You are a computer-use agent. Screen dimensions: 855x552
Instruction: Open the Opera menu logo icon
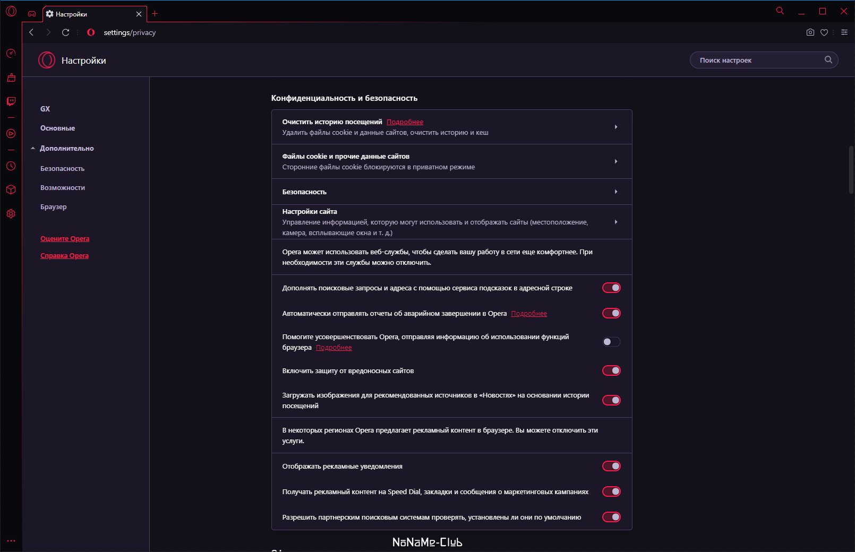[11, 11]
